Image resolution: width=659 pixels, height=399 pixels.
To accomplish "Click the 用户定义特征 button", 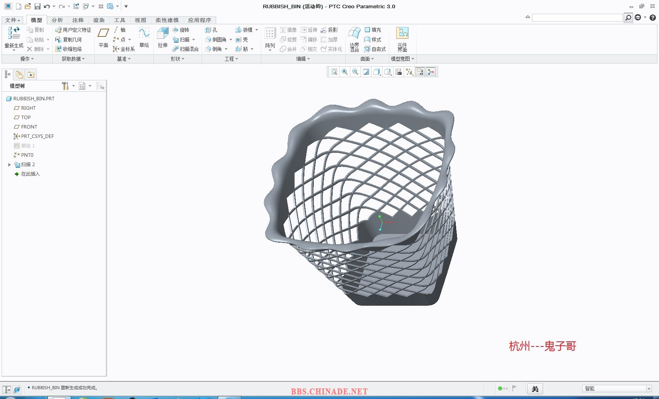I will [x=73, y=30].
